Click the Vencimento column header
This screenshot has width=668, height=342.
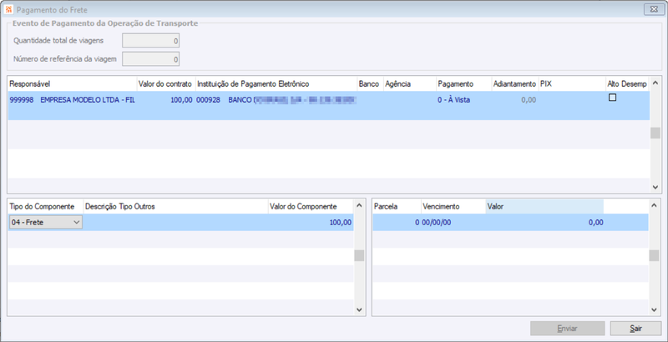tap(453, 207)
